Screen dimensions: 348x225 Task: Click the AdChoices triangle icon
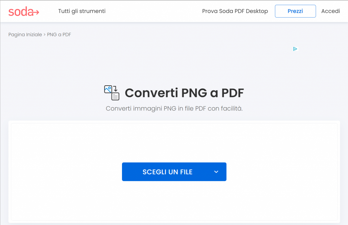(295, 49)
